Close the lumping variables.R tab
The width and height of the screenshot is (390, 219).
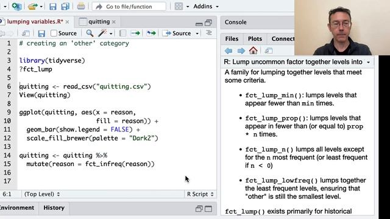(x=67, y=22)
